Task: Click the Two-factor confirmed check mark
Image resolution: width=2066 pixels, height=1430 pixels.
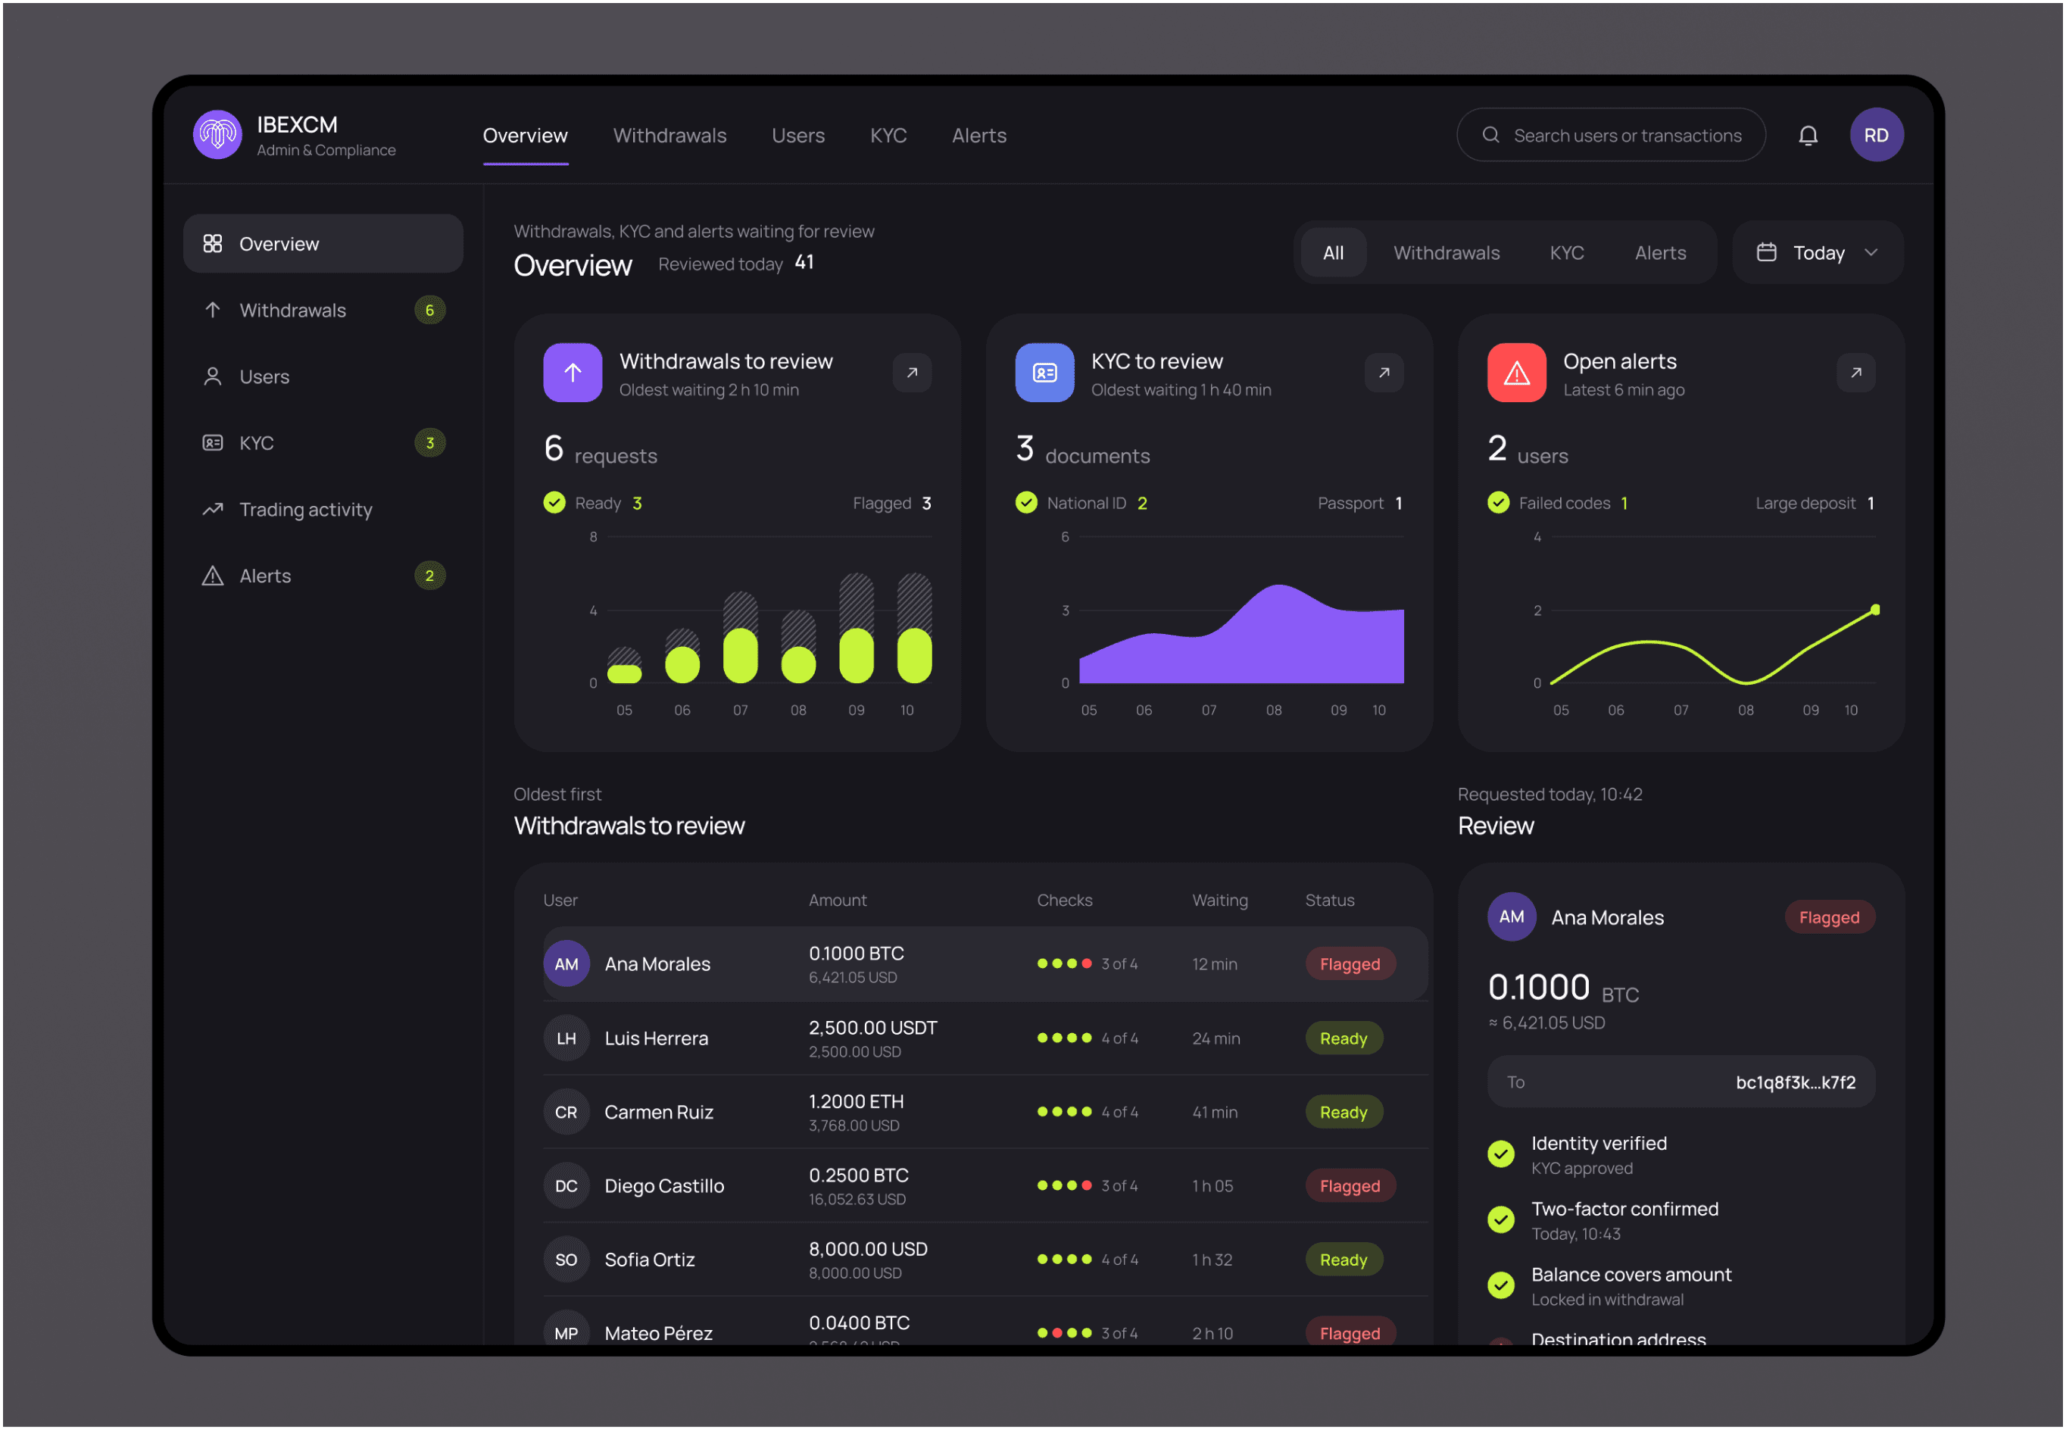Action: click(1502, 1219)
